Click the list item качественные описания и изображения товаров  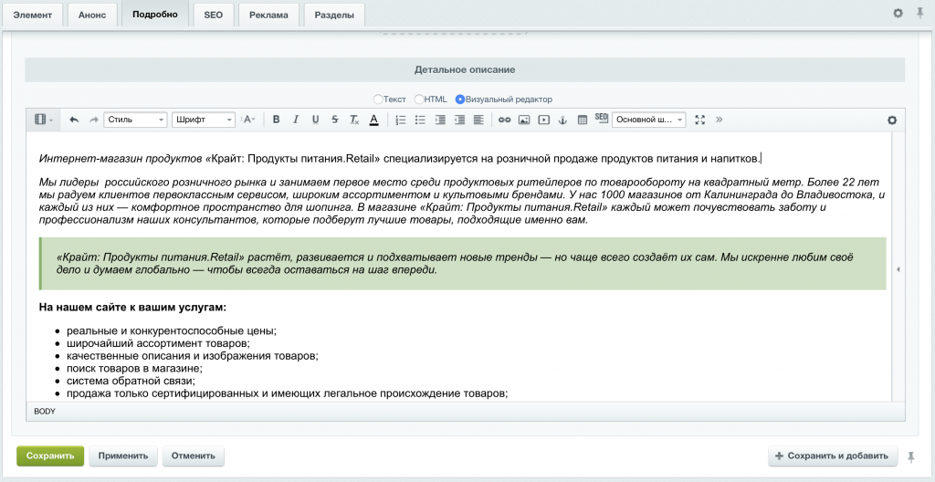(x=193, y=356)
